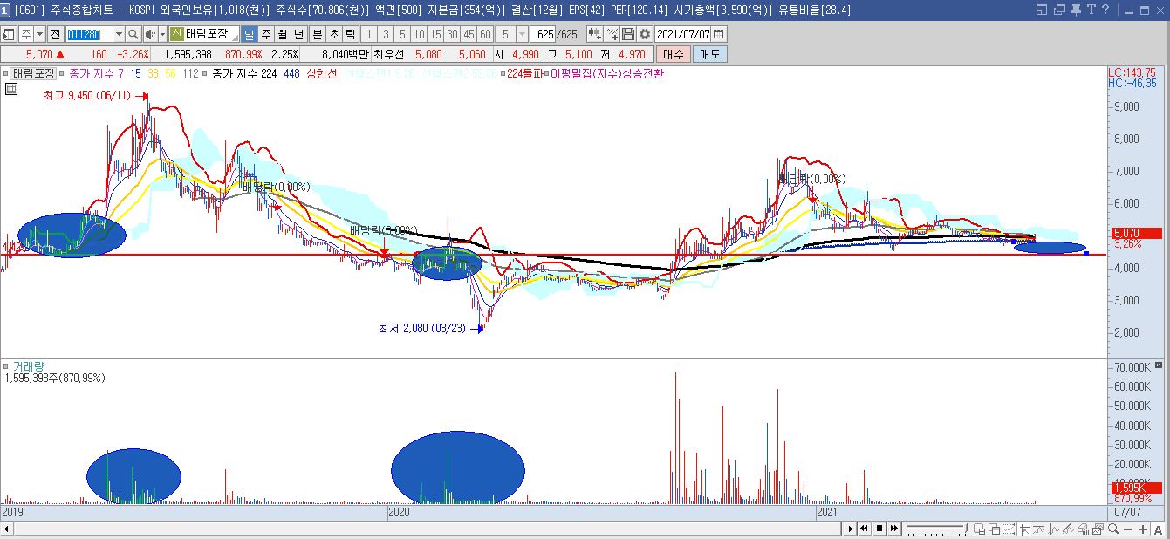The height and width of the screenshot is (539, 1170).
Task: Save the chart with the floppy disk icon
Action: coord(628,34)
